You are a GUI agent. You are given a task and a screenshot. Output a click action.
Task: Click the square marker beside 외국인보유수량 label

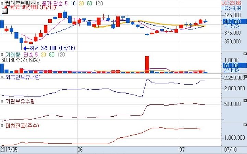[2, 77]
